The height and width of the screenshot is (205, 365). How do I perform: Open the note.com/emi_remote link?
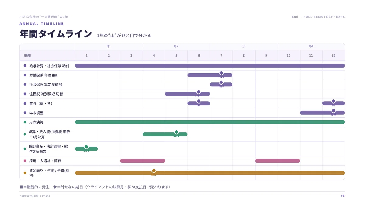pos(35,196)
